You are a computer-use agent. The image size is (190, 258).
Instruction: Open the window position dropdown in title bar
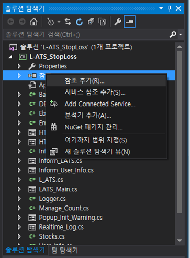[161, 8]
